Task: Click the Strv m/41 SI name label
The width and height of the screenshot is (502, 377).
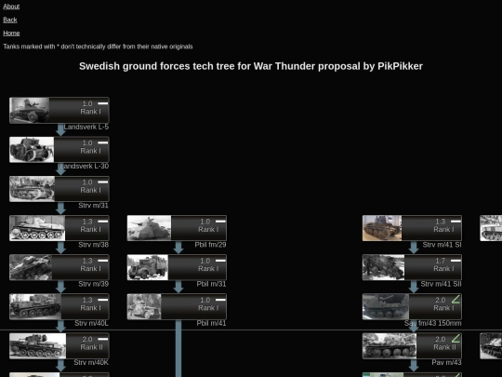Action: click(x=443, y=245)
